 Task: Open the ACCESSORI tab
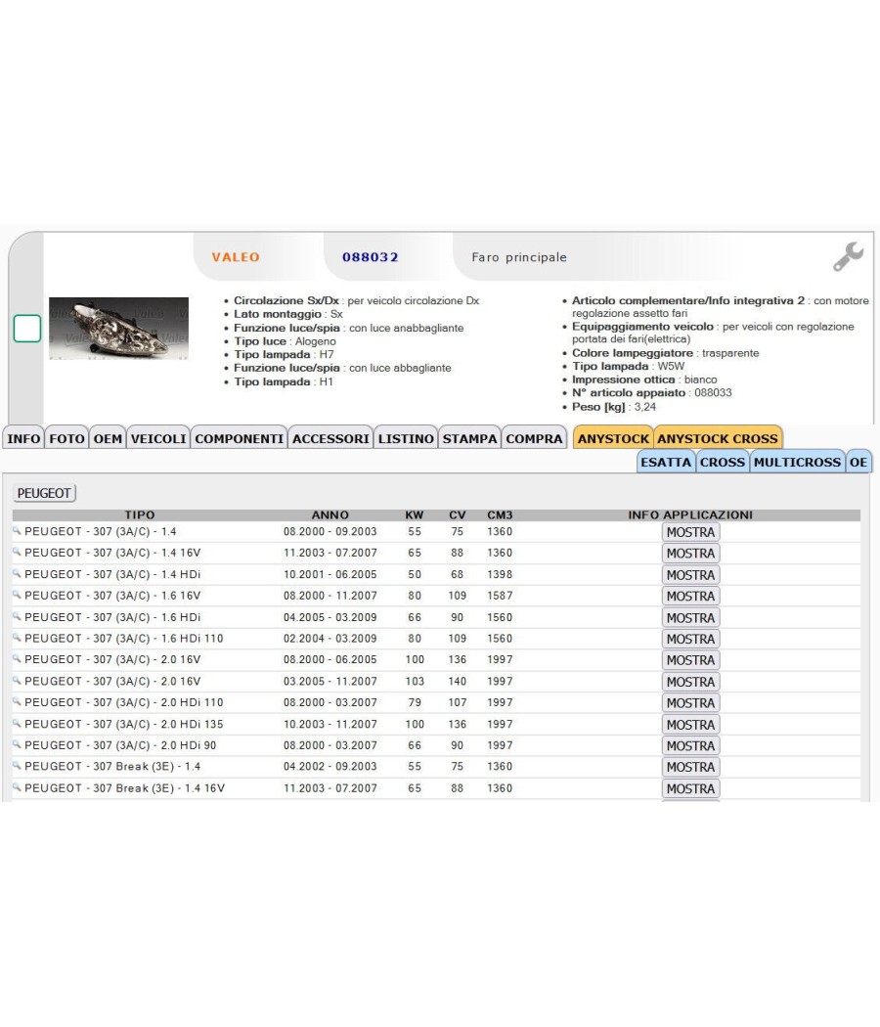[x=330, y=438]
